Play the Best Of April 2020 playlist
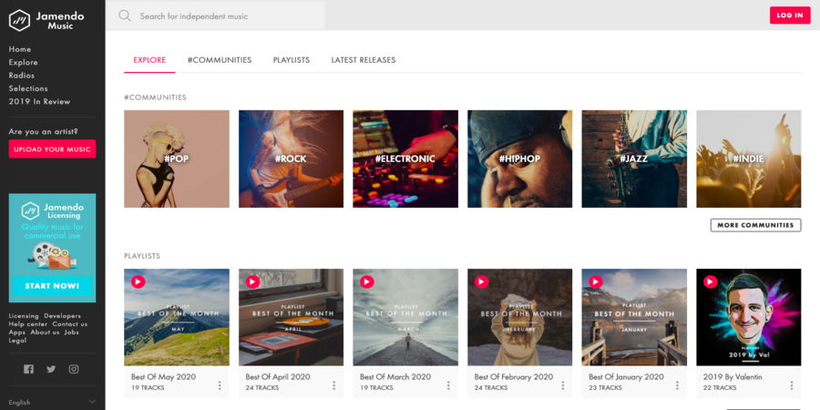This screenshot has height=410, width=820. (252, 282)
